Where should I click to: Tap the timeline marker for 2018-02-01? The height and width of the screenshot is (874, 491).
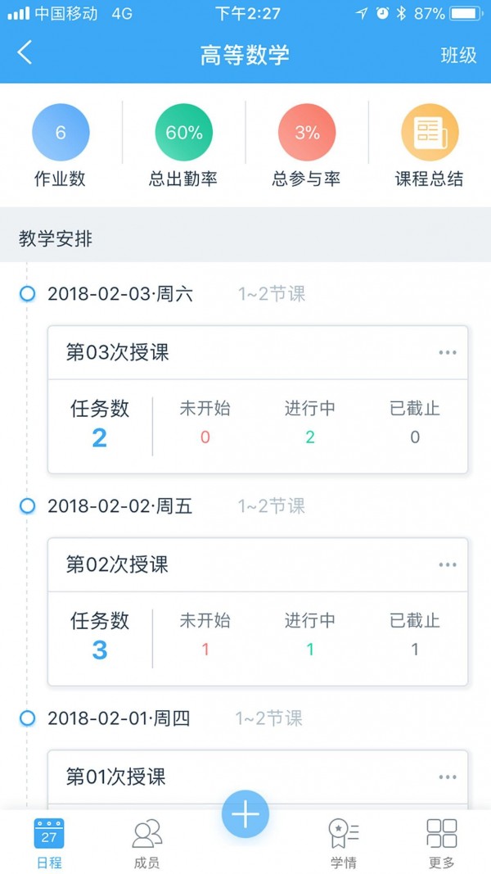pyautogui.click(x=27, y=718)
